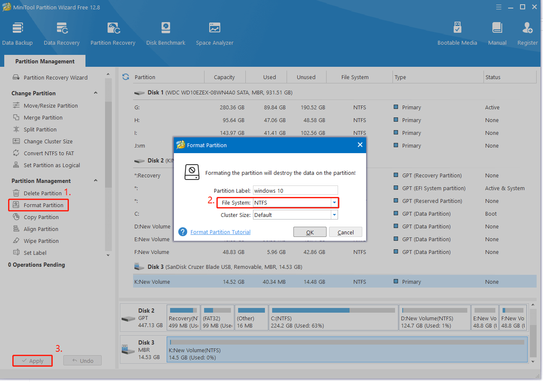Screen dimensions: 543x382
Task: Open the Data Backup tool
Action: tap(17, 33)
